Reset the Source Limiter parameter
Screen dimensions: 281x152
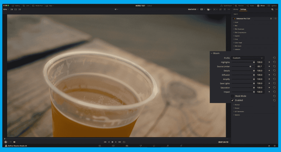coord(274,67)
